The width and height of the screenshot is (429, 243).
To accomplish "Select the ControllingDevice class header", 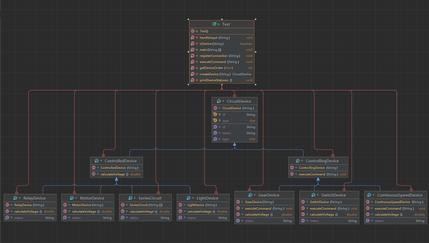I will [x=318, y=161].
